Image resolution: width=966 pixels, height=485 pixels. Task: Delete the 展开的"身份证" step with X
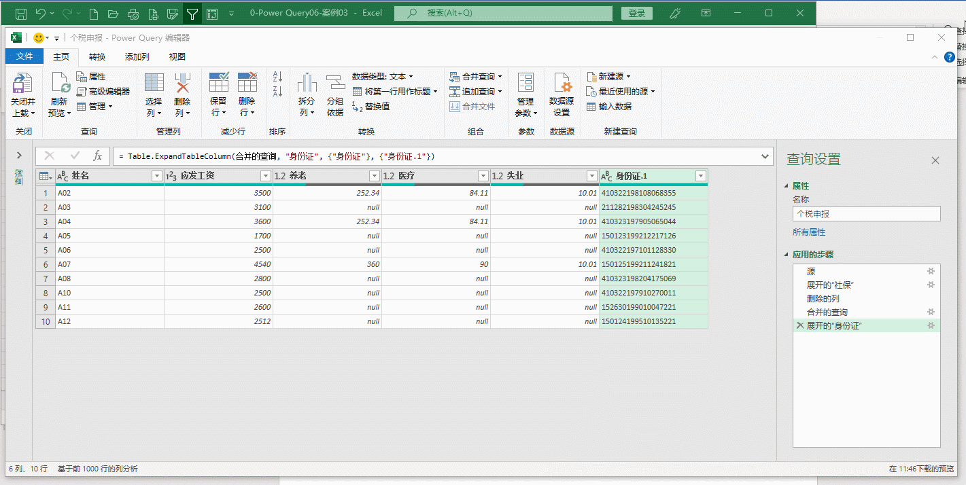tap(799, 326)
